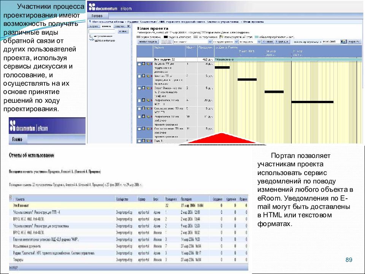Viewport: 365px width, 274px height.
Task: Click the перейти button beside the date field
Action: tap(354, 42)
